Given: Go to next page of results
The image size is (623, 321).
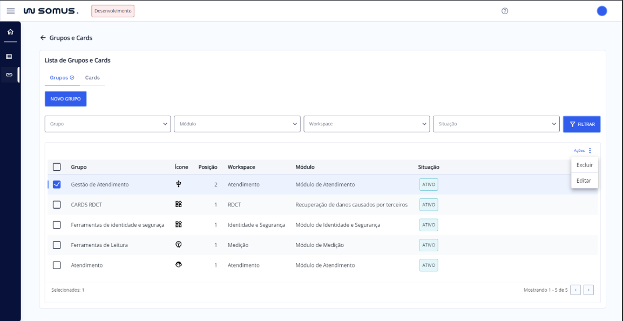Looking at the screenshot, I should coord(588,290).
